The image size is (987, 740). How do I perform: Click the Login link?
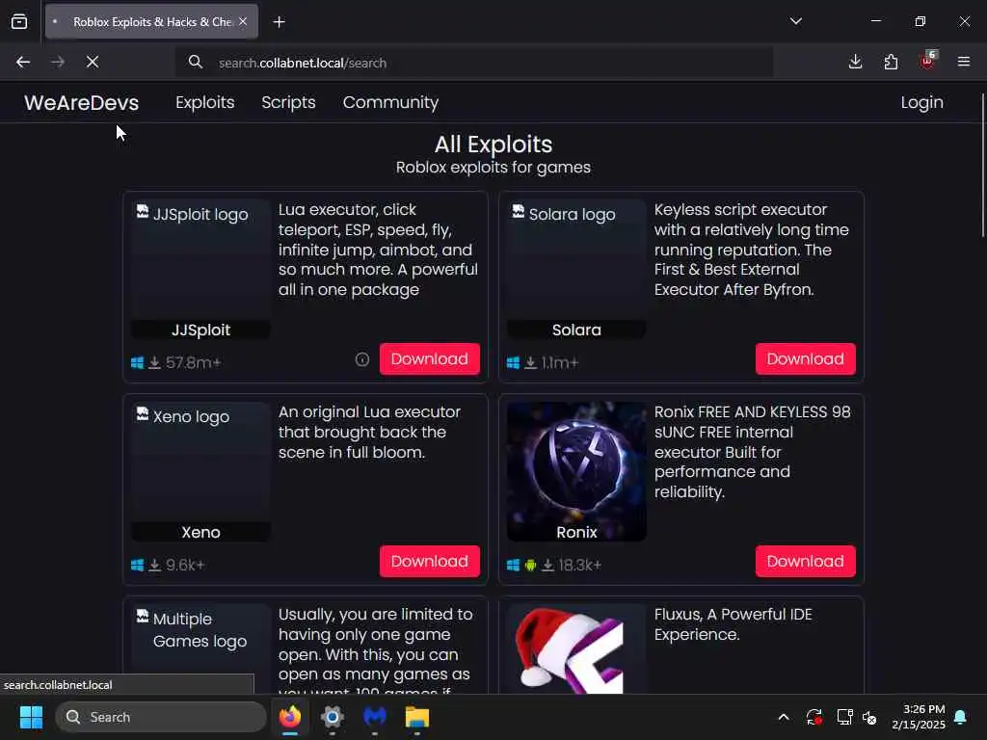[x=921, y=102]
